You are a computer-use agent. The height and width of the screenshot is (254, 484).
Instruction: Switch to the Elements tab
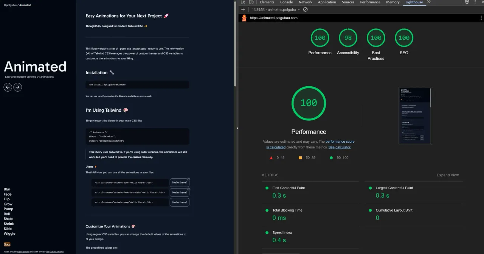pos(267,2)
